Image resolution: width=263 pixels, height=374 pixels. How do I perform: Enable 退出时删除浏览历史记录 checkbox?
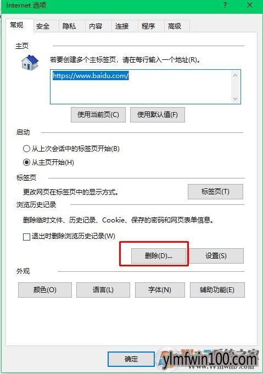click(x=26, y=237)
